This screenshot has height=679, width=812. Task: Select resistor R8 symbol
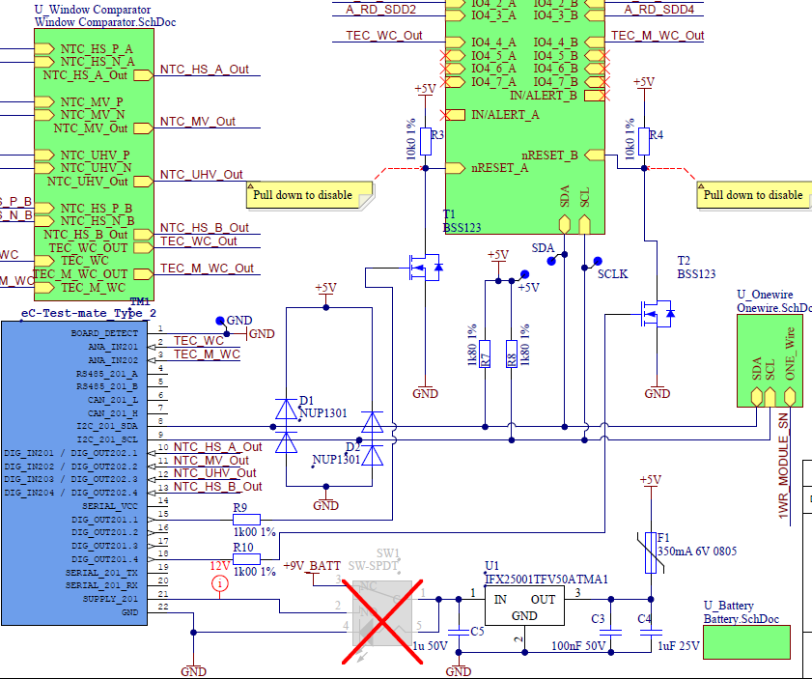click(511, 354)
